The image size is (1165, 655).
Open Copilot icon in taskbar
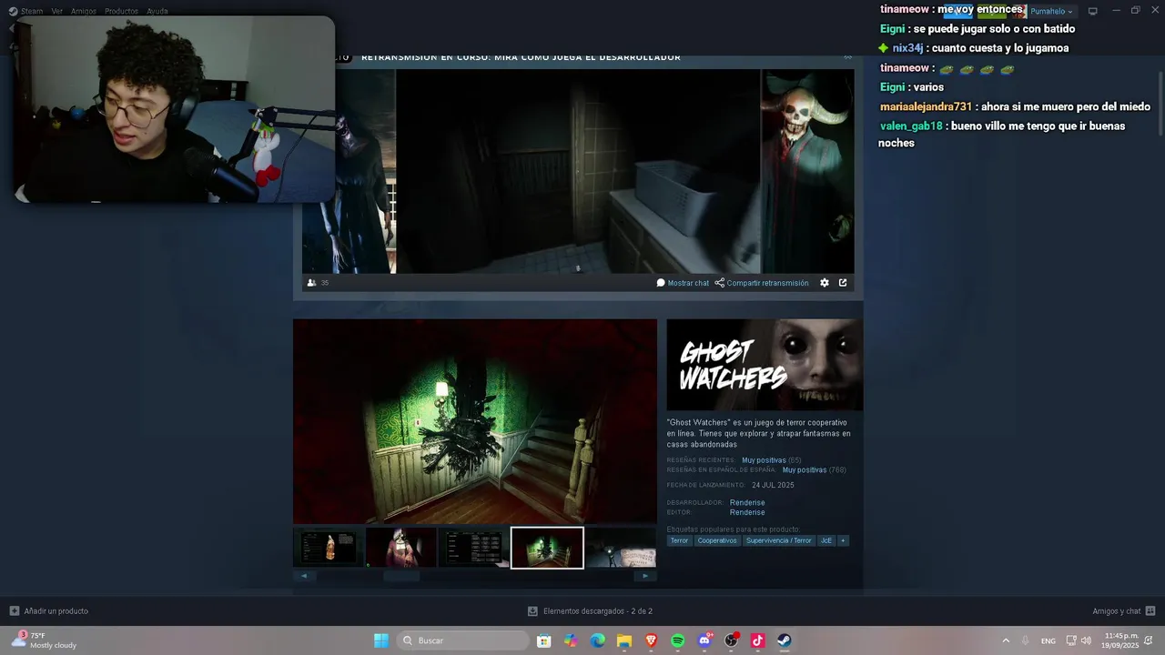click(x=571, y=640)
